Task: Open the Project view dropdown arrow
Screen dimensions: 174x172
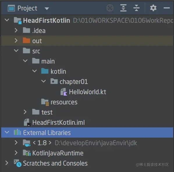Action: [47, 8]
